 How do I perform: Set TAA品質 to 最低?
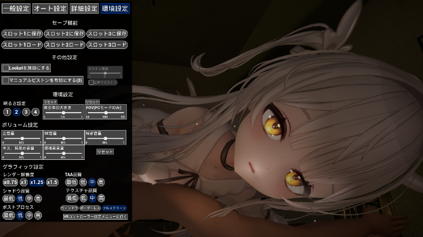(x=72, y=182)
